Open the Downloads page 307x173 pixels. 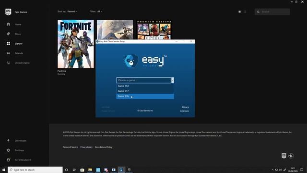[21, 141]
